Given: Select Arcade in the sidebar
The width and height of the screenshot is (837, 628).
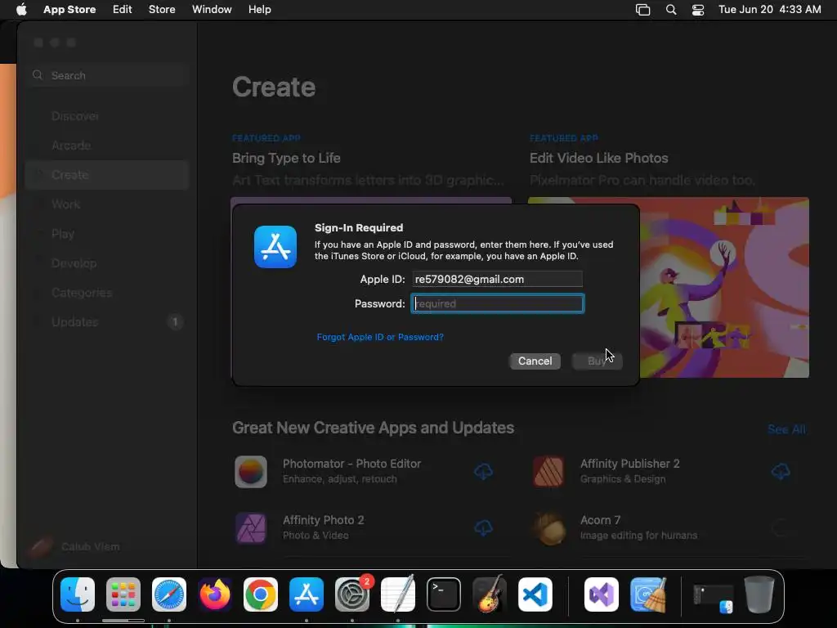Looking at the screenshot, I should pyautogui.click(x=107, y=146).
